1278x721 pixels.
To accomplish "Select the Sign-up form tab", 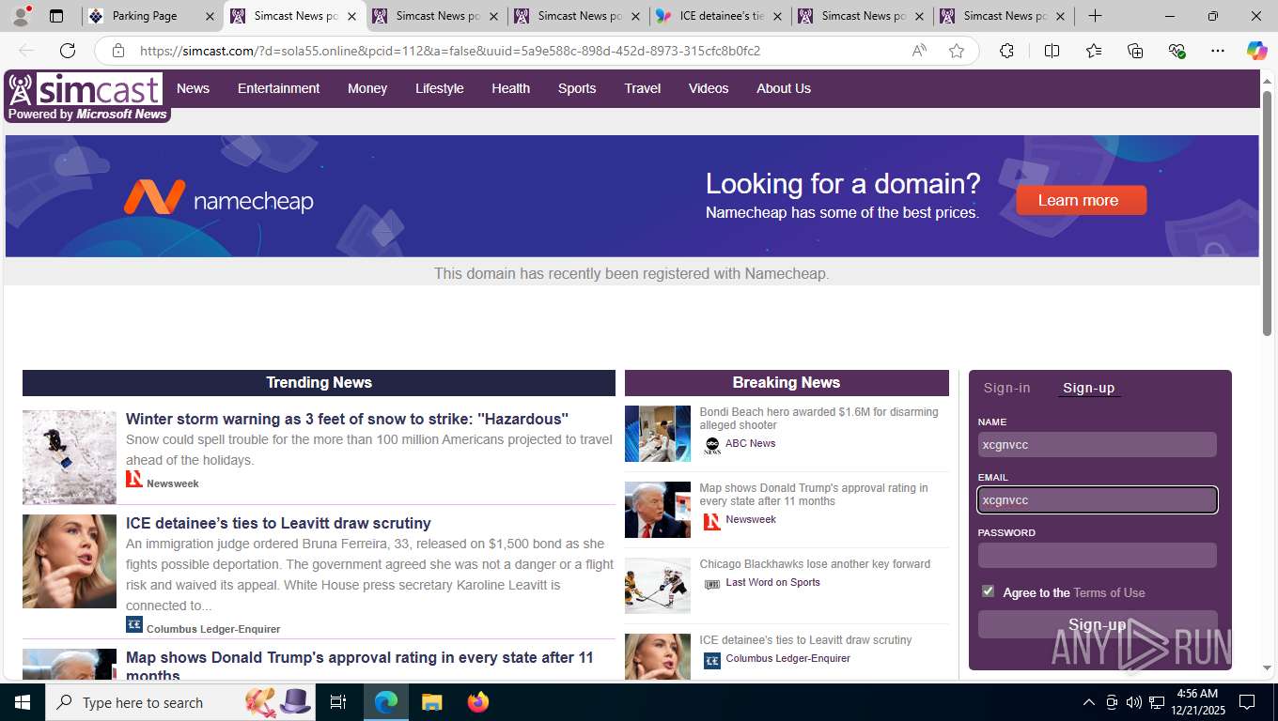I will click(1089, 388).
